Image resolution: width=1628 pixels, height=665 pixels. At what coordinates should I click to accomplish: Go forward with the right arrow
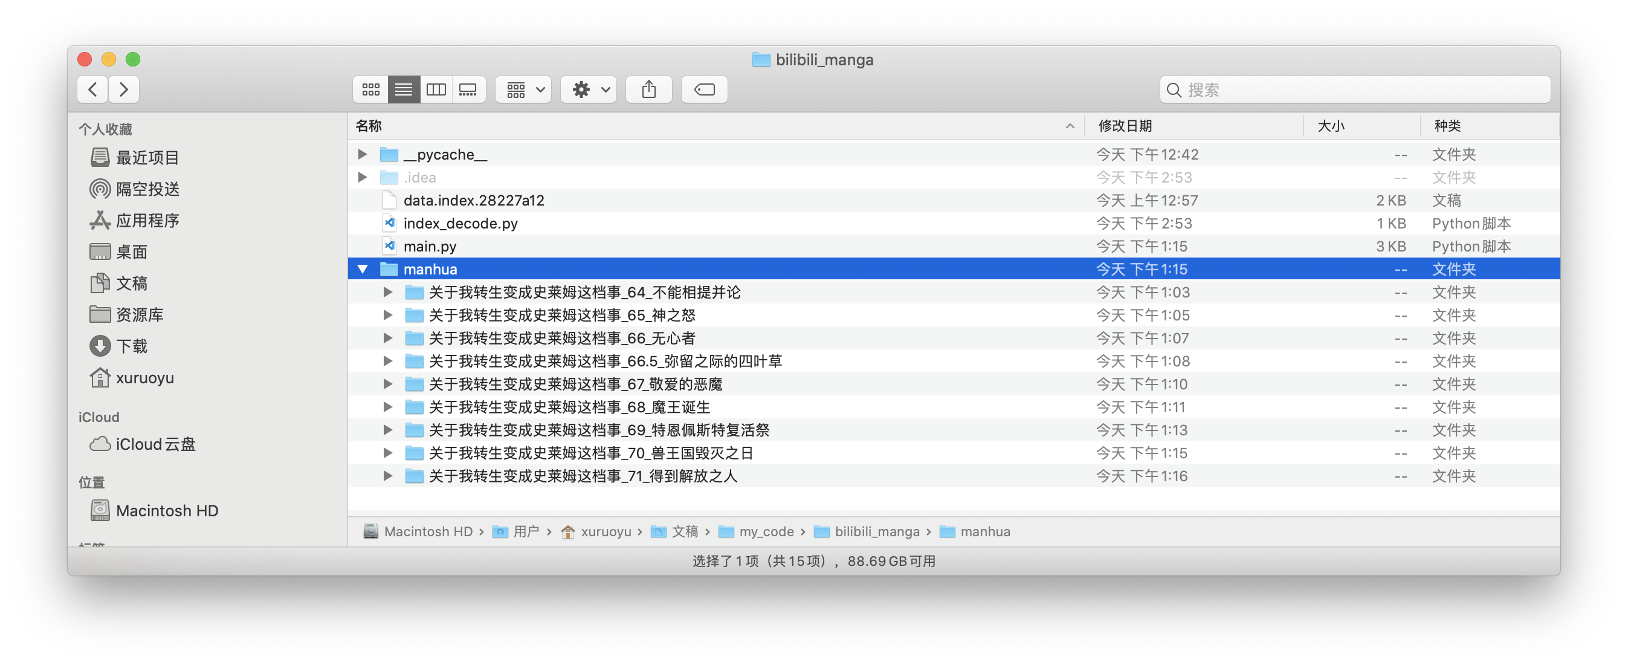tap(124, 89)
